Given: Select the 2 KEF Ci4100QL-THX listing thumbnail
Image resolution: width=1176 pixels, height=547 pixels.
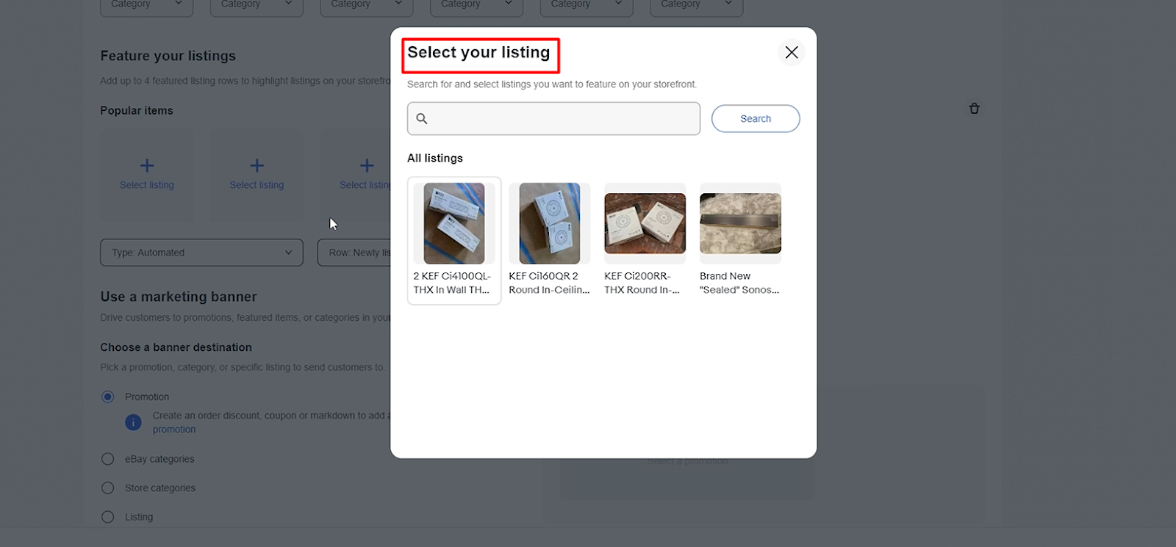Looking at the screenshot, I should click(x=454, y=223).
